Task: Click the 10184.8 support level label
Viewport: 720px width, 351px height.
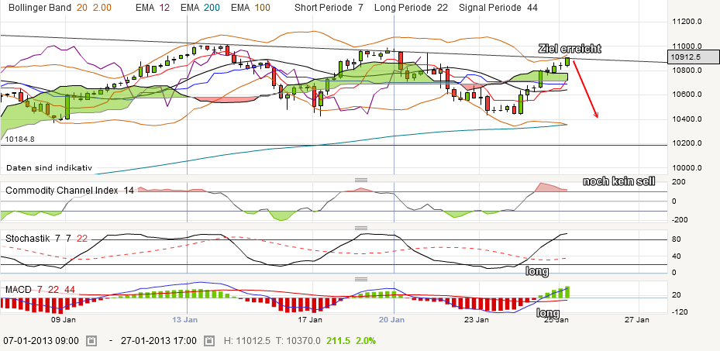Action: tap(20, 139)
